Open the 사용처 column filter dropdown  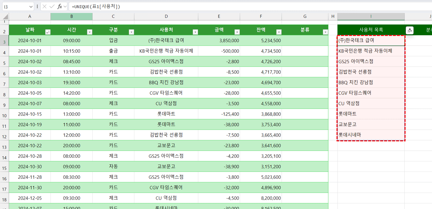[x=195, y=32]
